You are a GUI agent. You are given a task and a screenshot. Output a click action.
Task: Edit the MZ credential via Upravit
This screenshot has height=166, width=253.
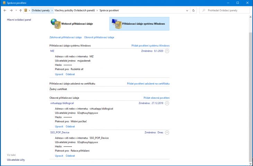coord(59,74)
